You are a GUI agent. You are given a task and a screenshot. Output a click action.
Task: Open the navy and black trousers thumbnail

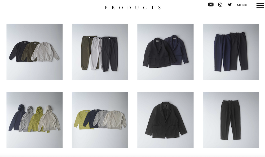(x=231, y=52)
